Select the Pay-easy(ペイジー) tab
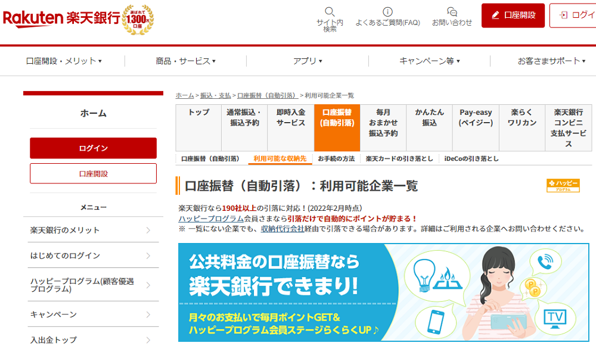The width and height of the screenshot is (596, 349). [x=476, y=127]
